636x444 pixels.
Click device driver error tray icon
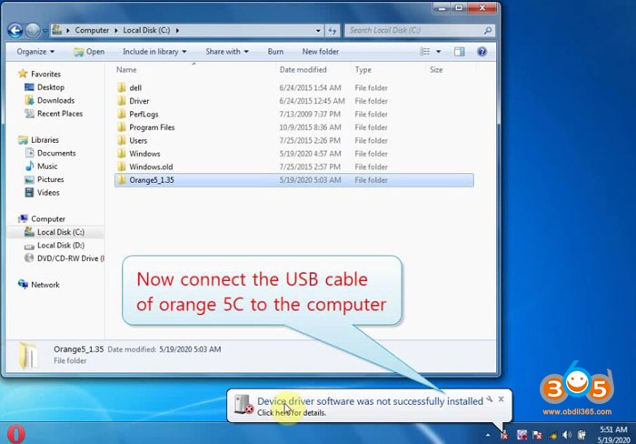pos(504,436)
